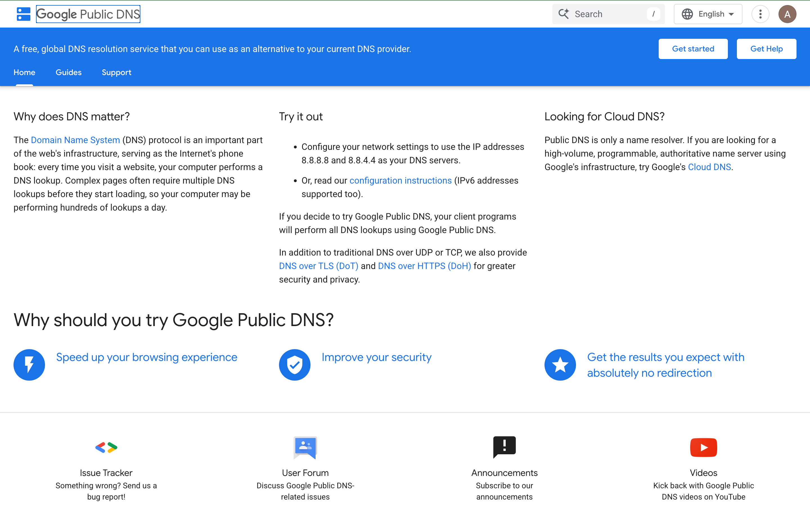
Task: Click the slash shortcut hint in search box
Action: click(x=653, y=14)
